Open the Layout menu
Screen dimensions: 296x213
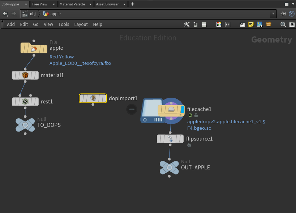tap(81, 24)
